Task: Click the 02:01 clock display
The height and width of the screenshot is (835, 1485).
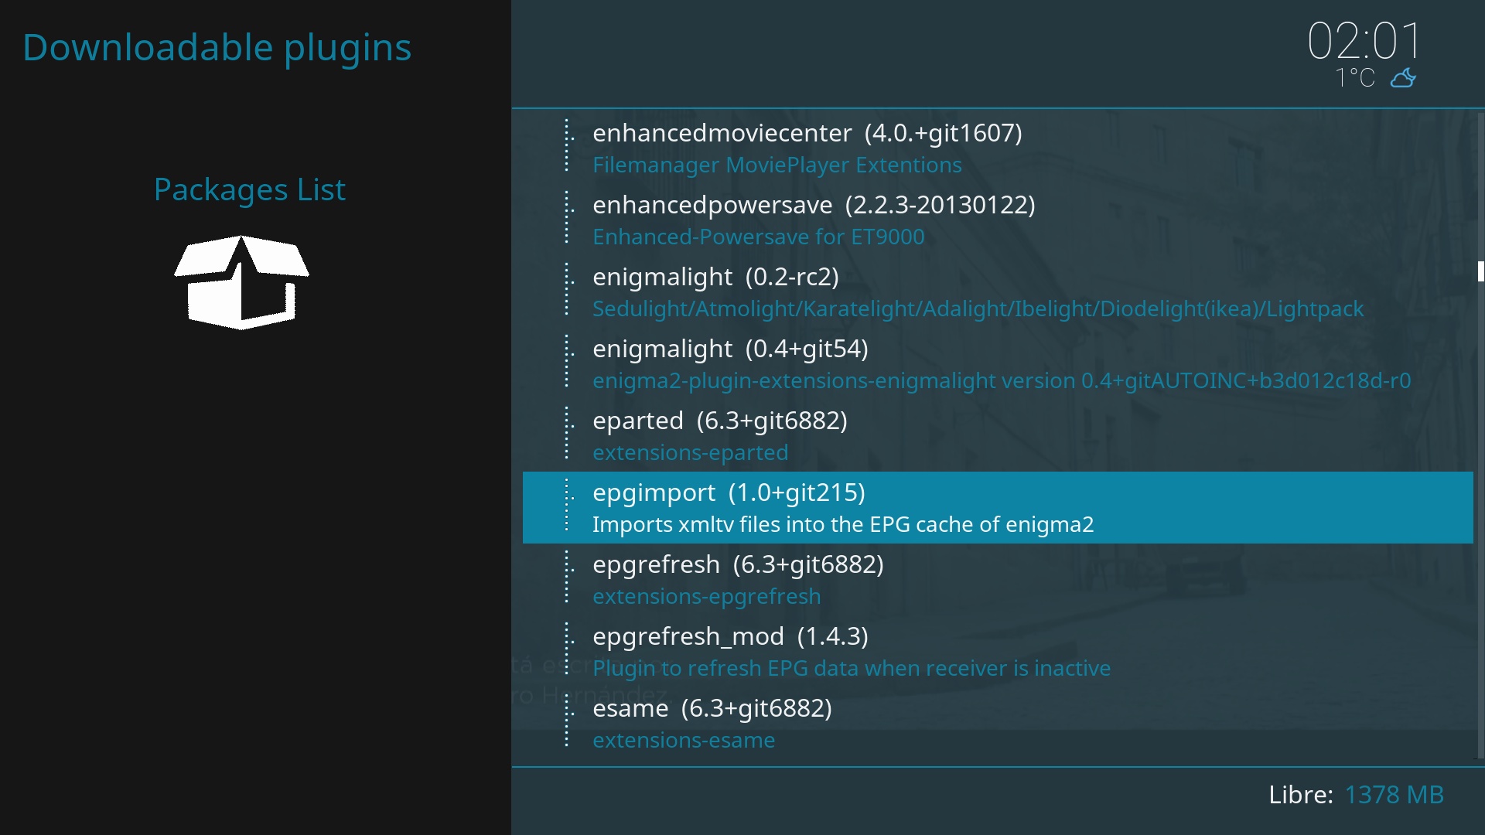Action: point(1364,40)
